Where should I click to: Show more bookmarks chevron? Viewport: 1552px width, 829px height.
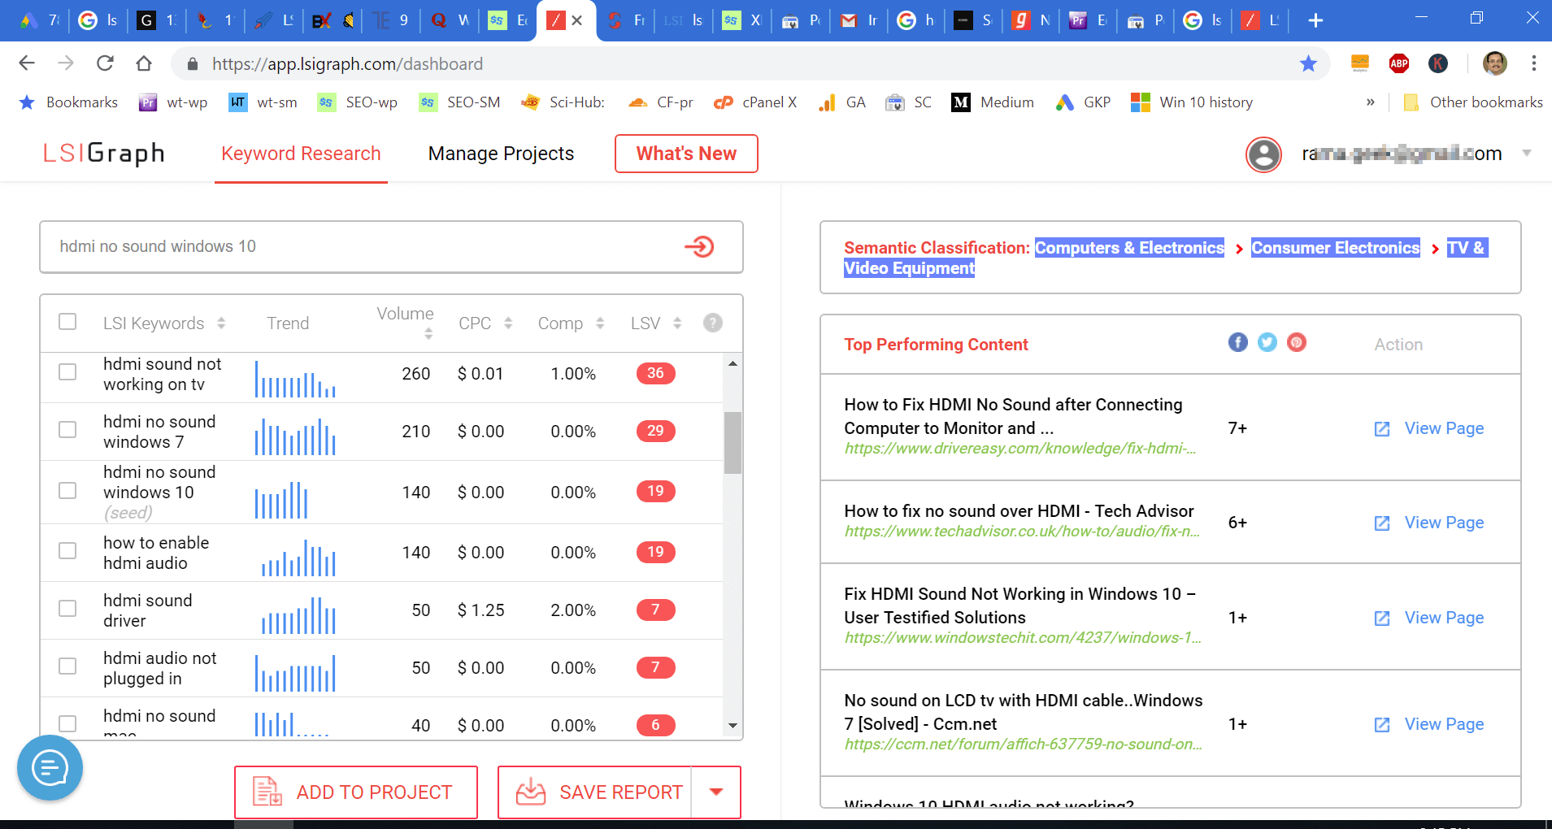pos(1371,102)
